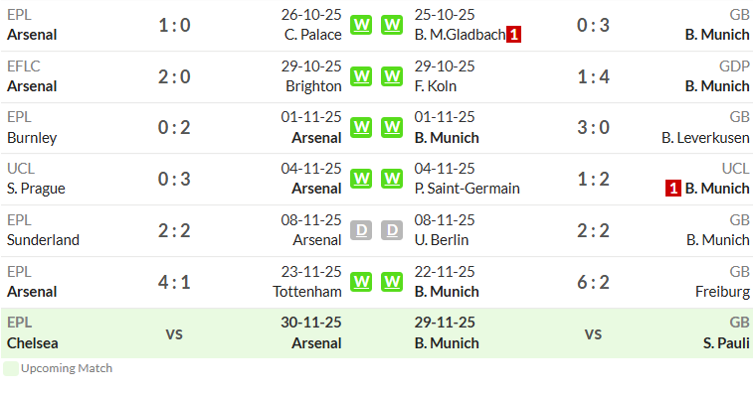Click the green Upcoming Match legend swatch
This screenshot has height=394, width=753.
pos(11,368)
